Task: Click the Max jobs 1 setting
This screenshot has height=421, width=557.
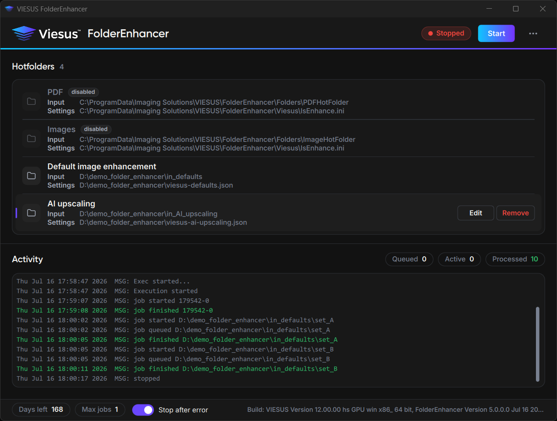Action: click(100, 410)
